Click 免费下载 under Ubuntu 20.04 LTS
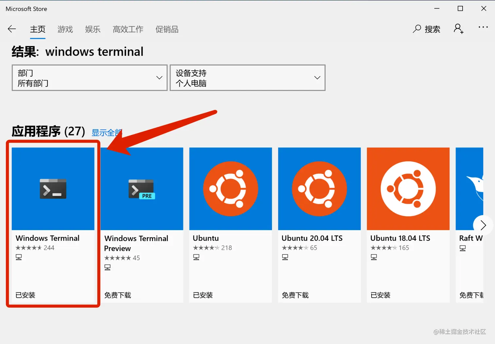 [x=295, y=295]
